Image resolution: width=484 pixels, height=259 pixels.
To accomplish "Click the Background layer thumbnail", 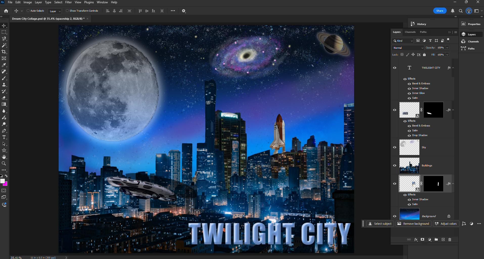I will pos(409,214).
